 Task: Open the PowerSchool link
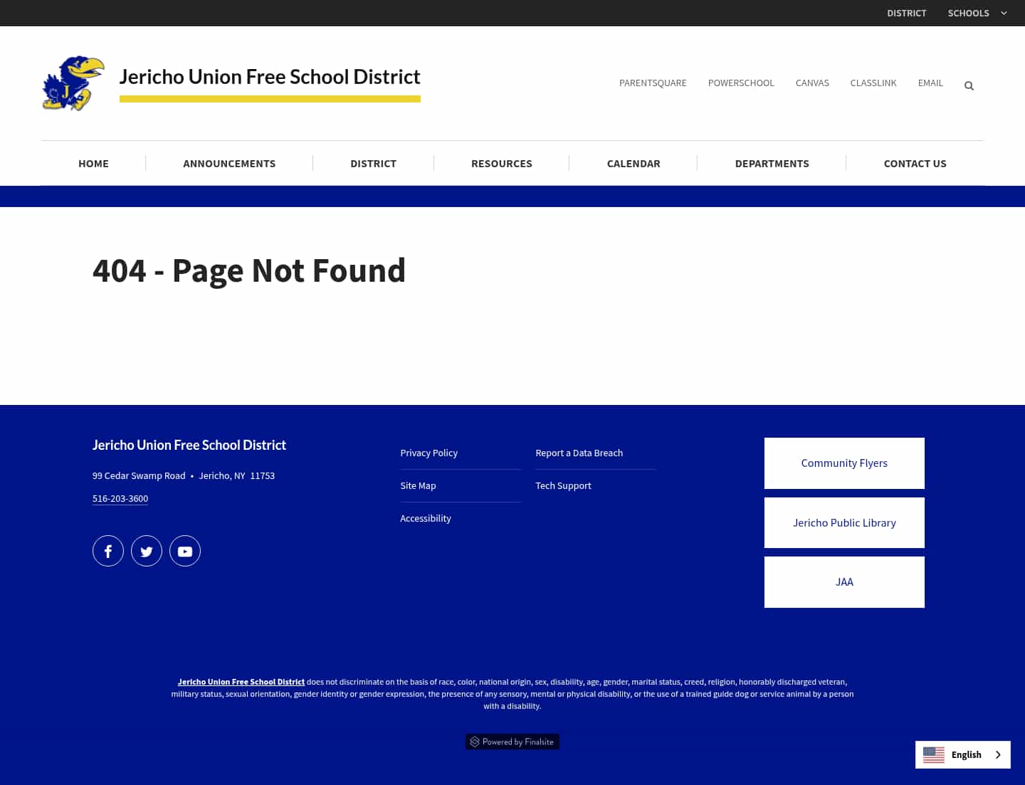point(741,83)
